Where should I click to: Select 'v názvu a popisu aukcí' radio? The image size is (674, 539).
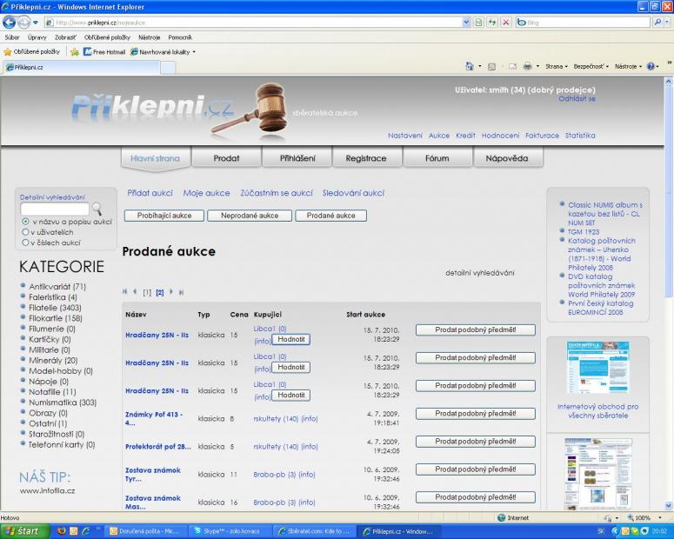[25, 222]
